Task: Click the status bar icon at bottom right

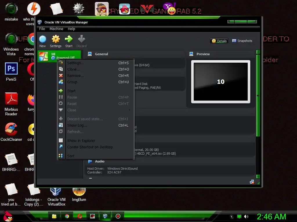Action: coord(252,182)
